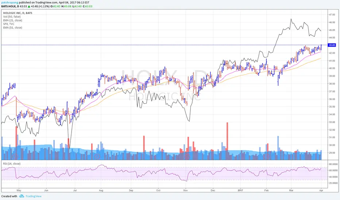Viewport: 340px width, 200px height.
Task: Select the late-April earnings circle marker
Action: 15,156
